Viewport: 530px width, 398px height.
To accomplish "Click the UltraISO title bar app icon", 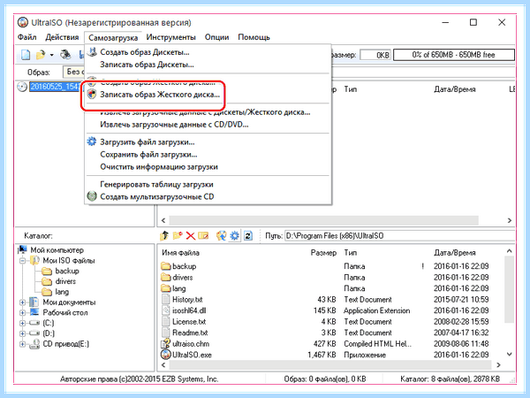I will [x=23, y=23].
